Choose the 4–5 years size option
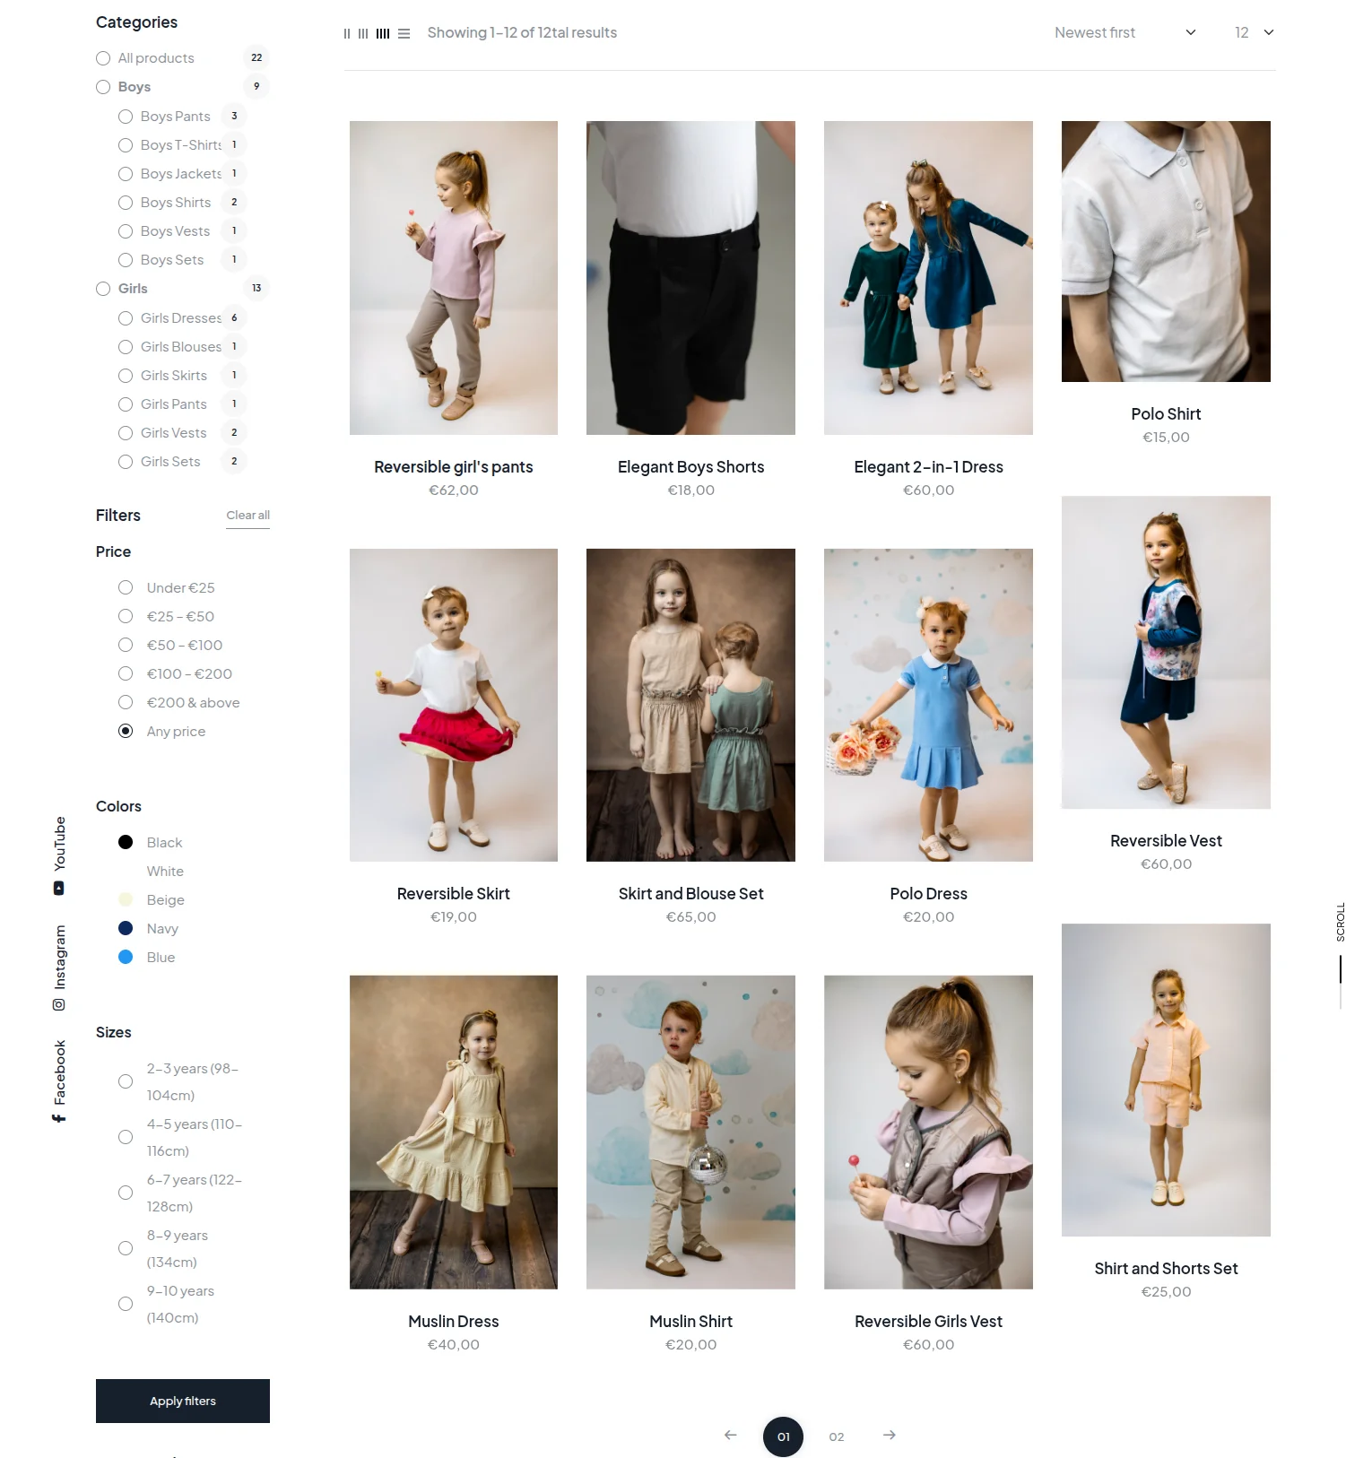This screenshot has width=1372, height=1458. click(x=126, y=1137)
